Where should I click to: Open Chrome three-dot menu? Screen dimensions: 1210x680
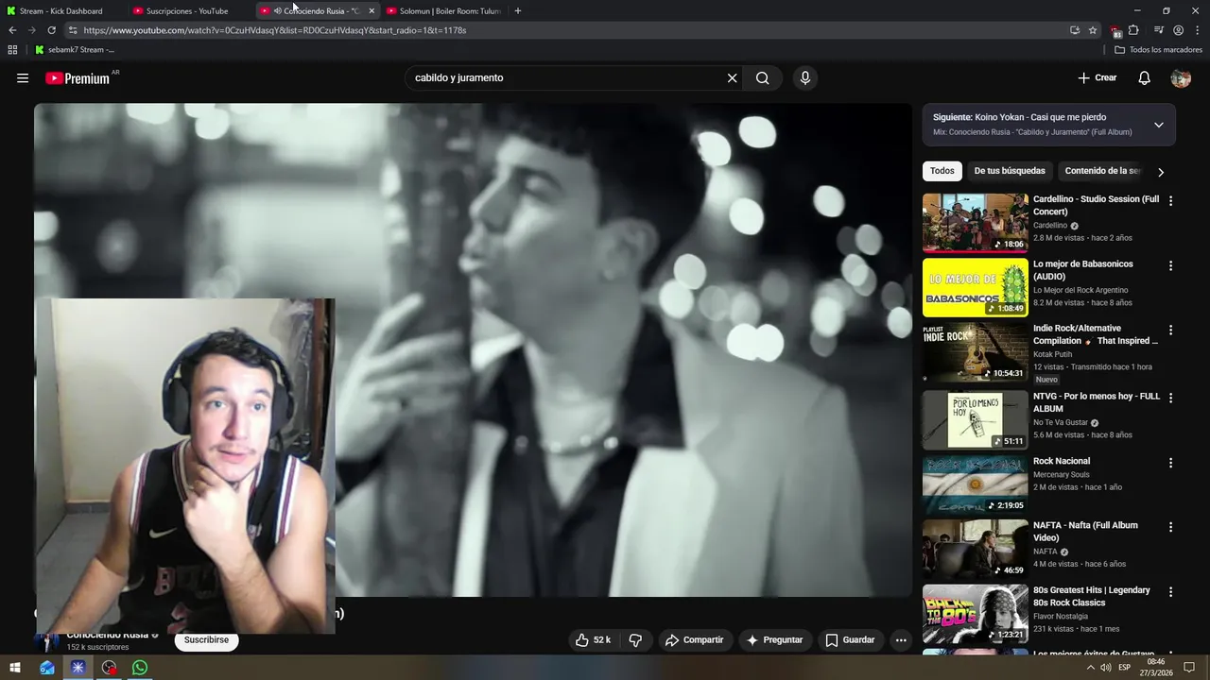click(1197, 30)
